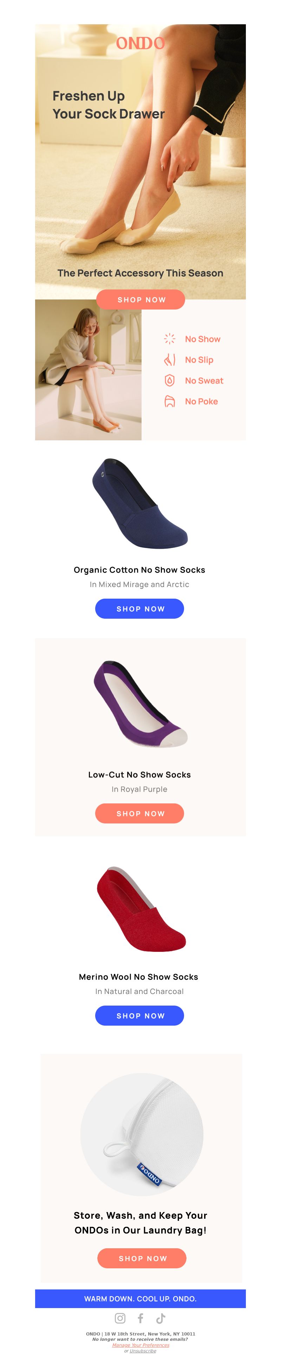
Task: Open the Instagram social icon
Action: 120,1318
